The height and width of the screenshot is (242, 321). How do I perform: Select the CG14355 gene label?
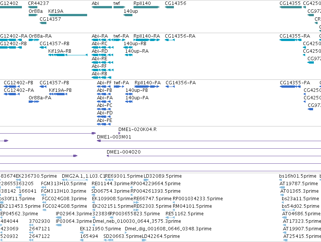290,3
